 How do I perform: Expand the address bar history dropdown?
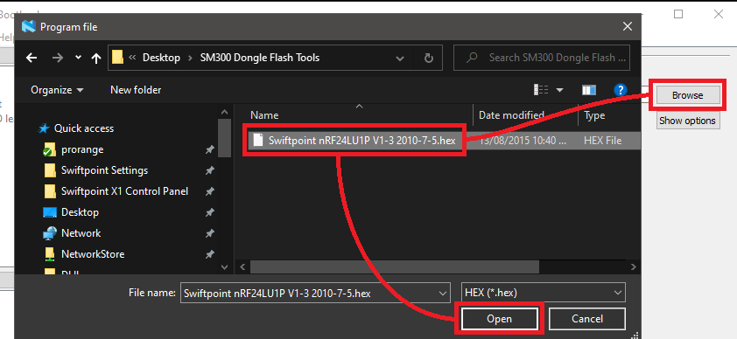(x=400, y=59)
